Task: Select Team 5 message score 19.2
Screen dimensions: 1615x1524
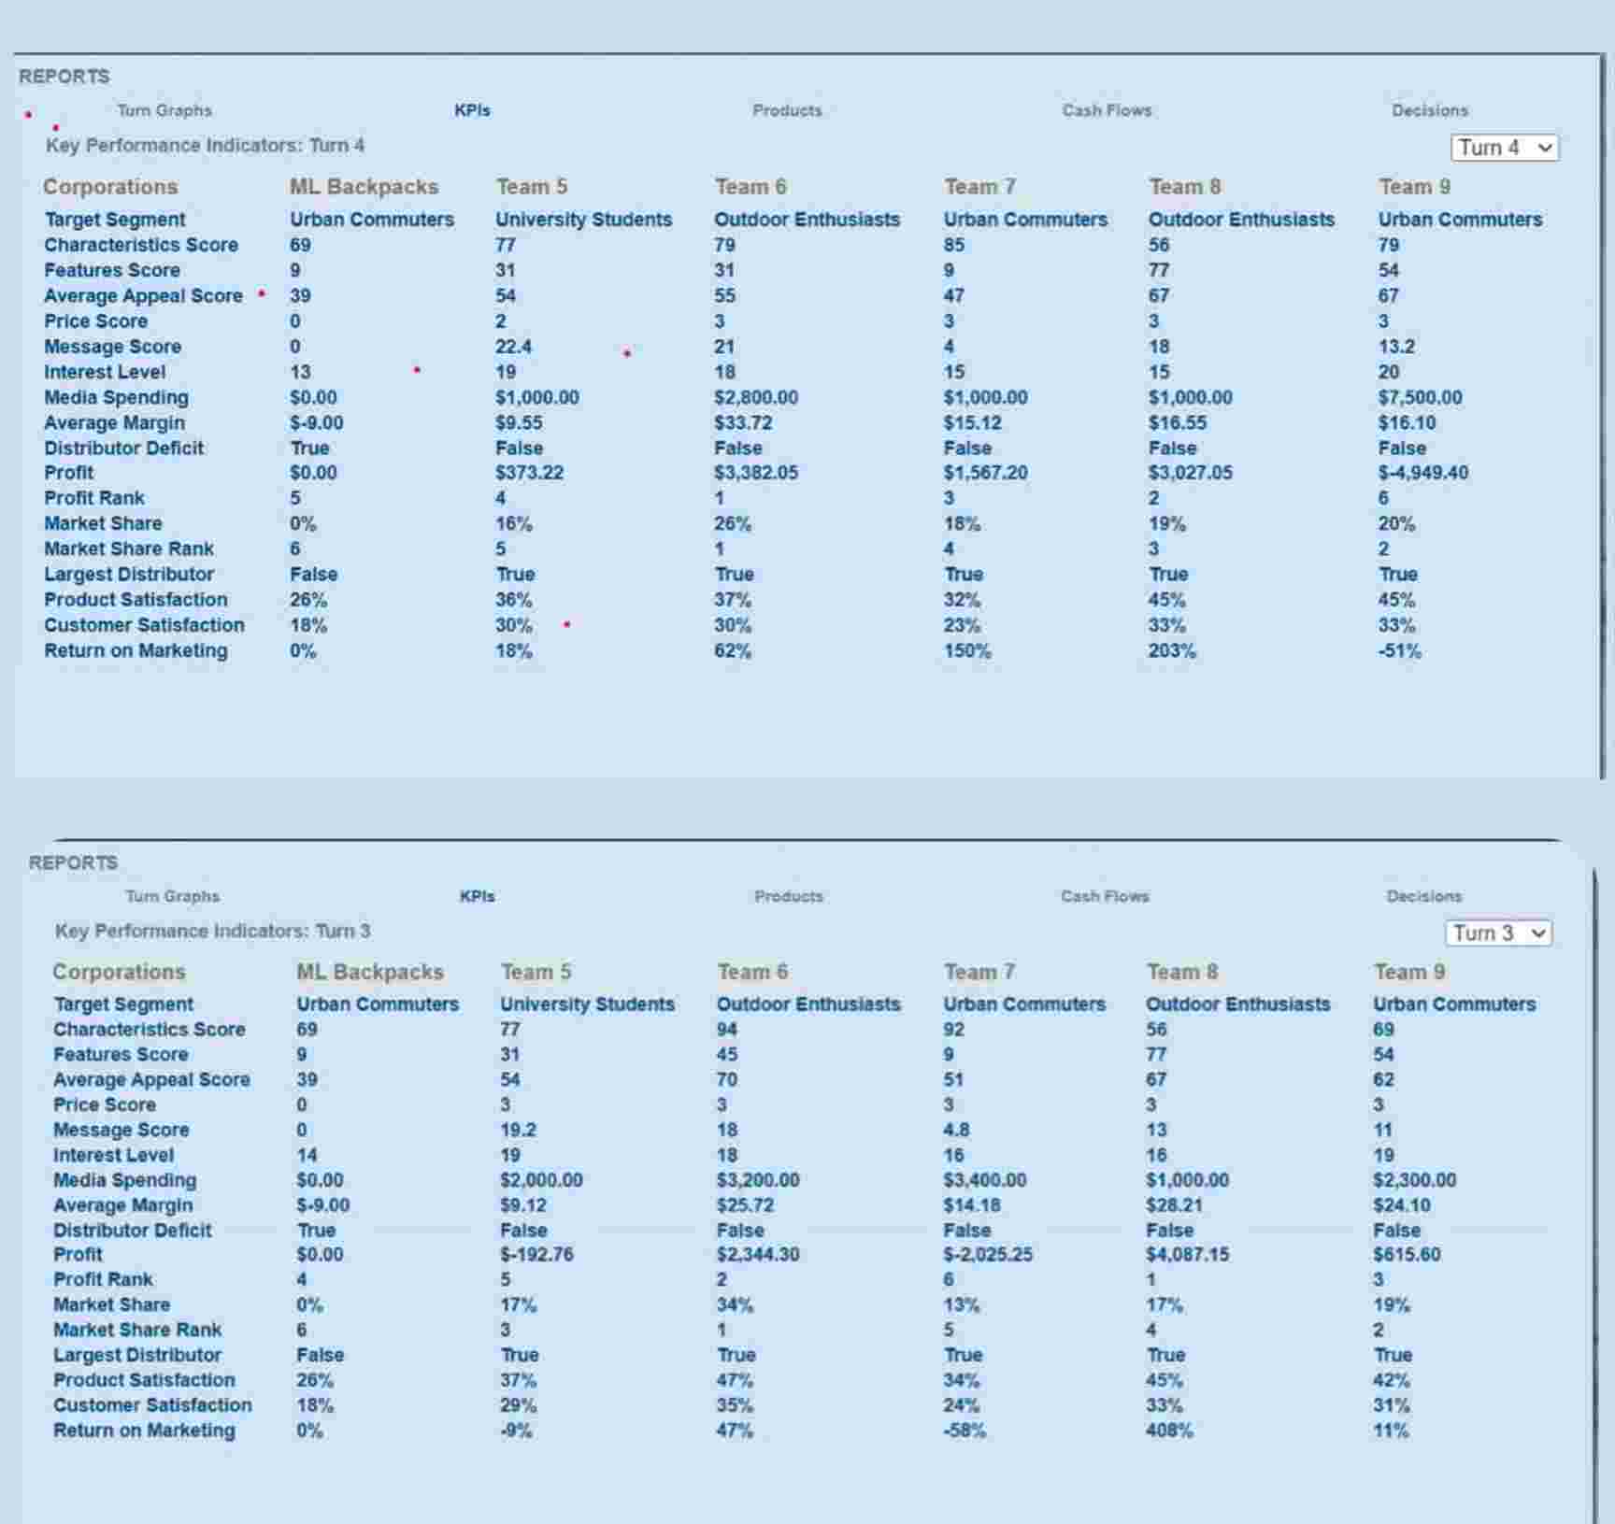Action: click(x=518, y=1130)
